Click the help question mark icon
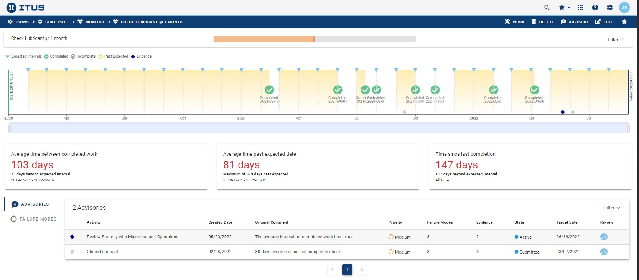The image size is (639, 280). tap(595, 7)
